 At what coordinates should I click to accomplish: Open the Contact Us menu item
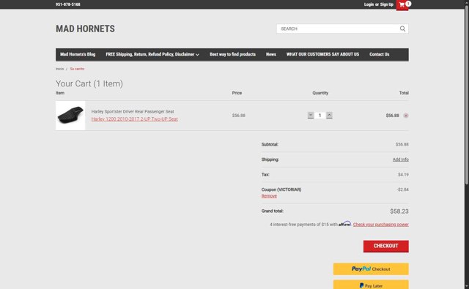(380, 54)
